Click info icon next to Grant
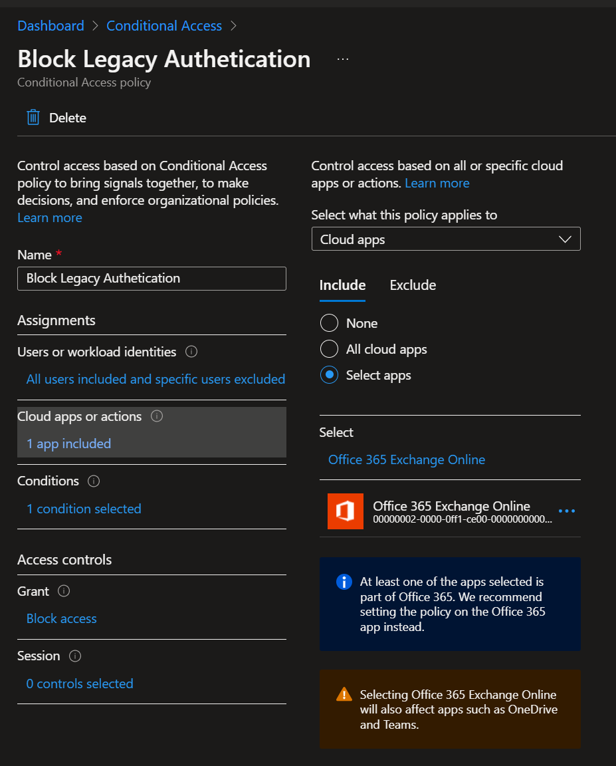The height and width of the screenshot is (766, 616). point(64,591)
